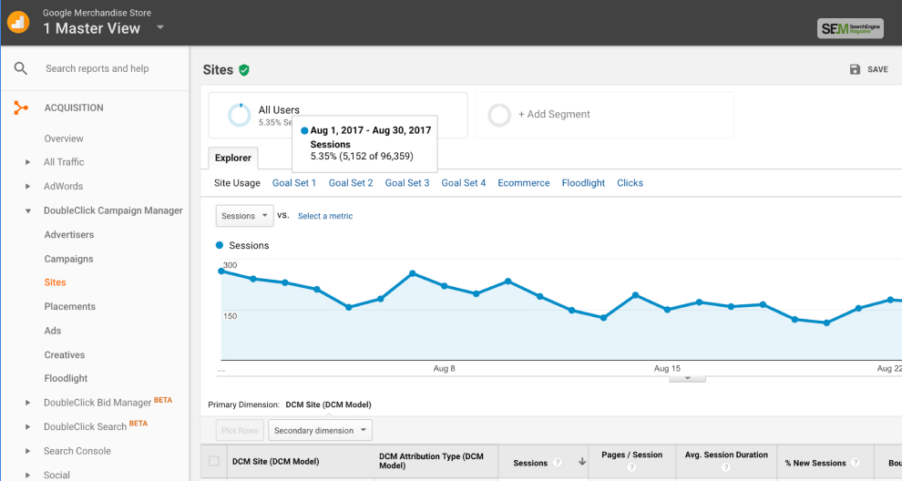The image size is (902, 481).
Task: Expand the Search Console section
Action: point(27,451)
